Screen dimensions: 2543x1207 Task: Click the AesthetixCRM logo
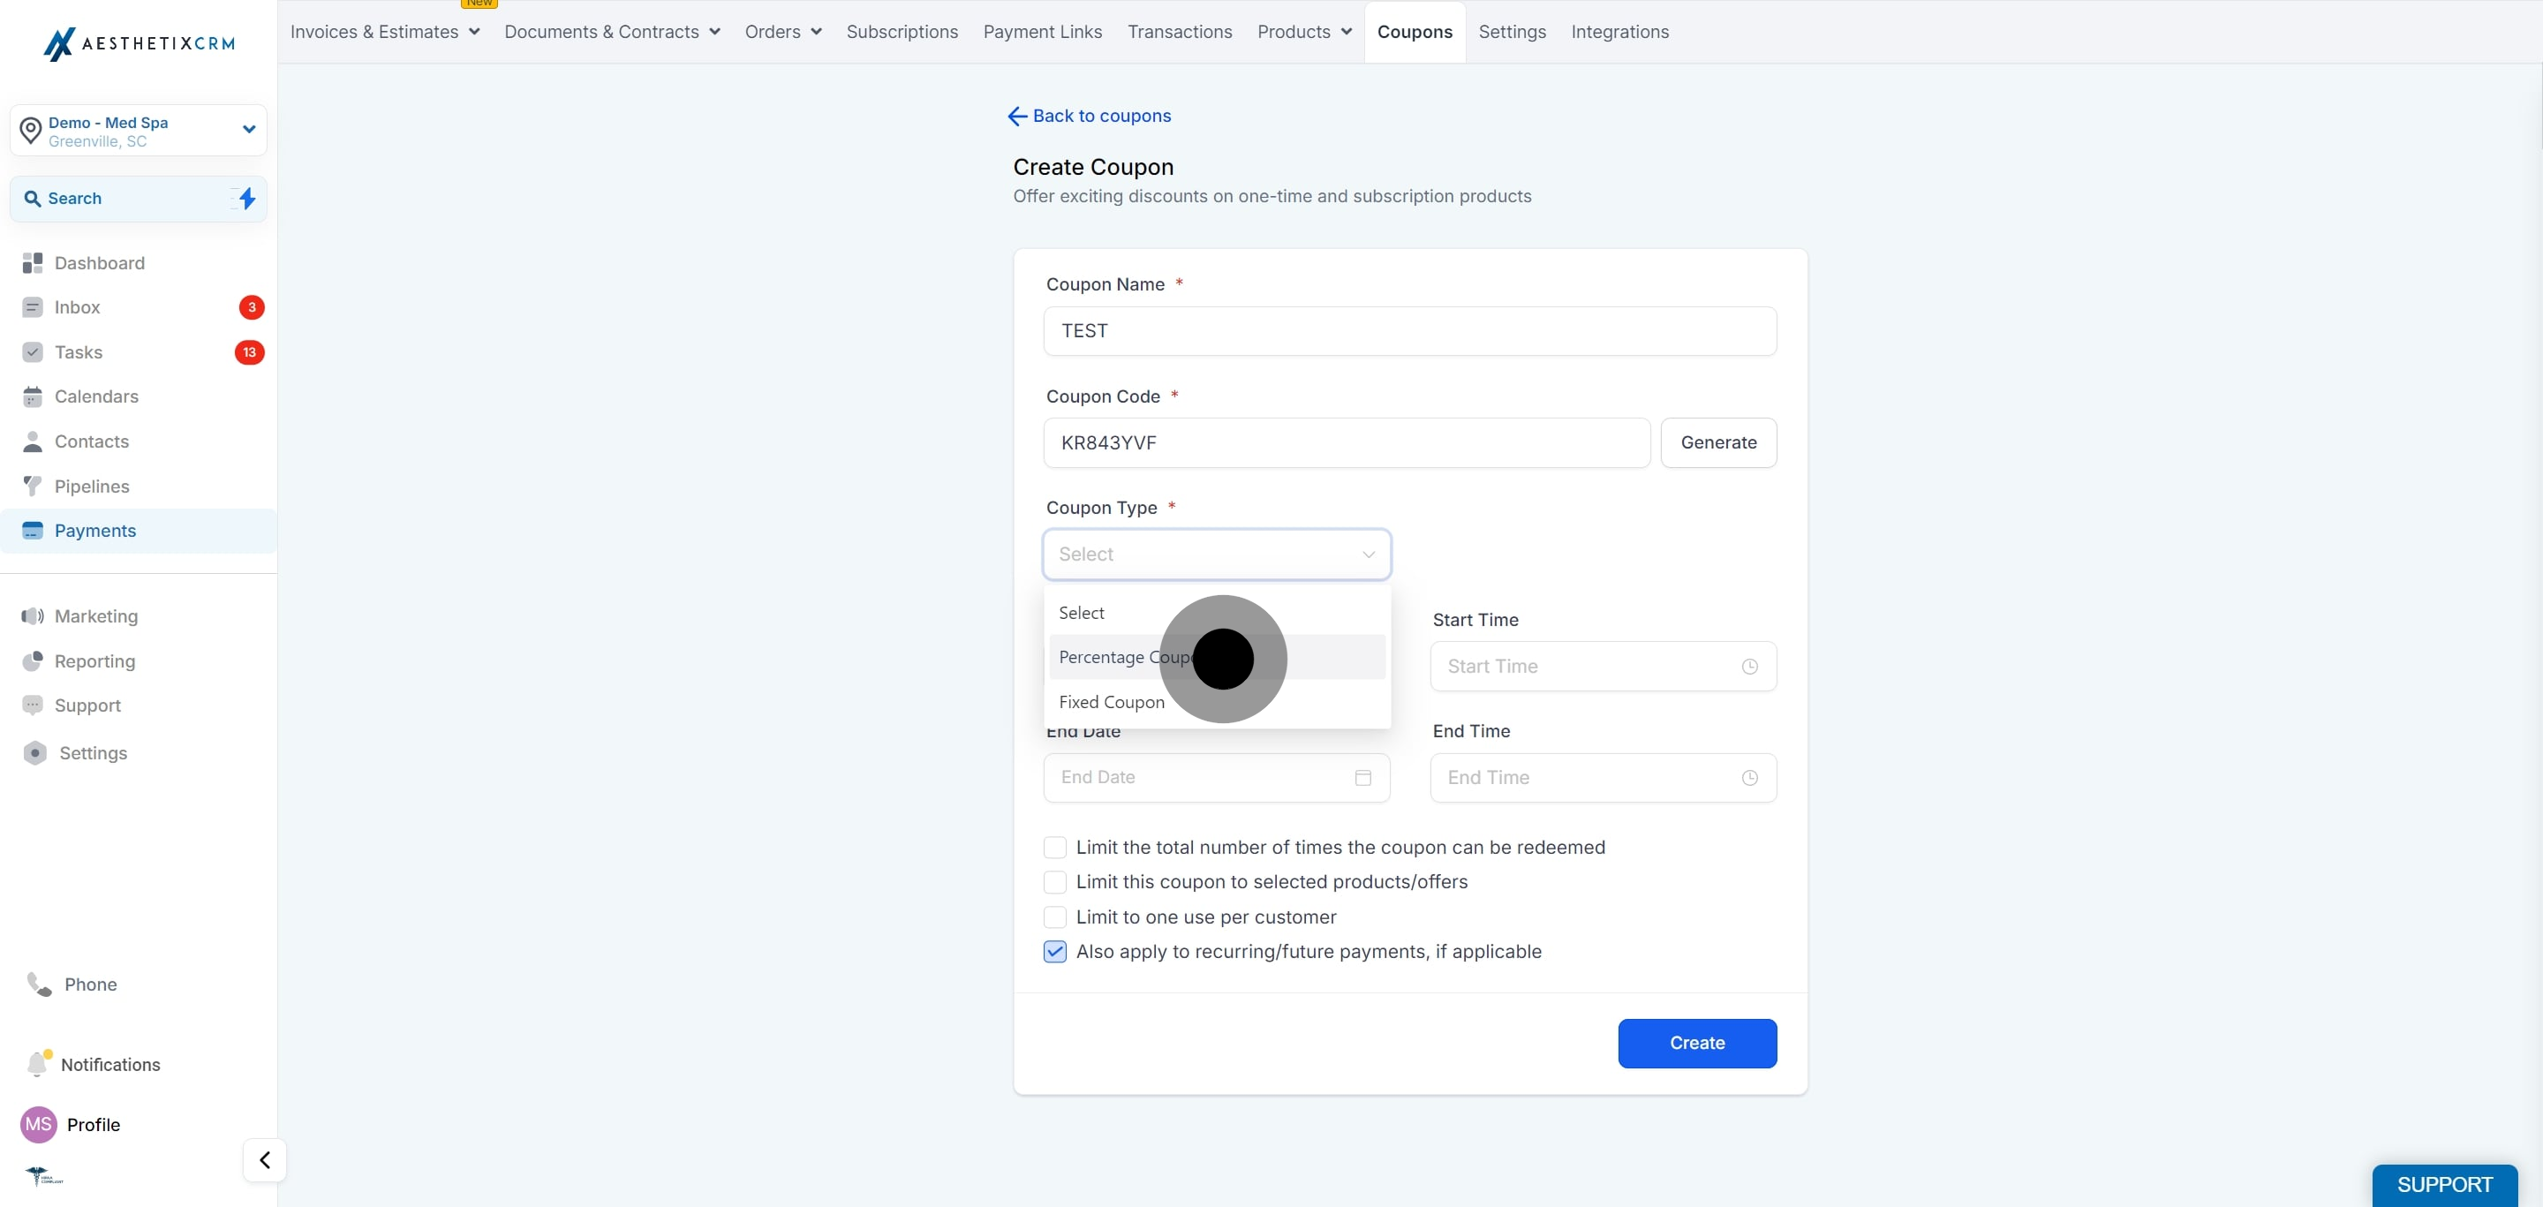coord(140,43)
